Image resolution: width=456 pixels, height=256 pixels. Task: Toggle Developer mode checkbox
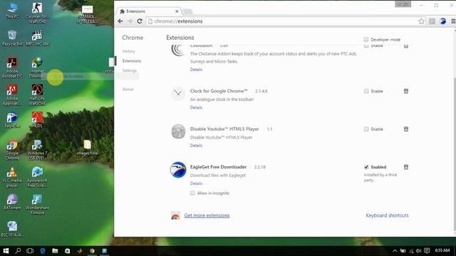(x=366, y=40)
